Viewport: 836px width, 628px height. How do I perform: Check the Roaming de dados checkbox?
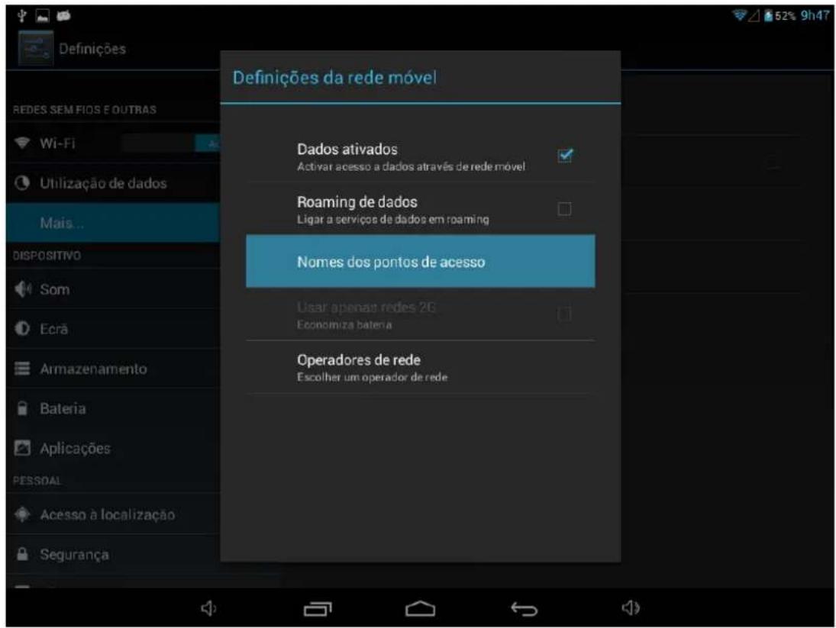565,208
